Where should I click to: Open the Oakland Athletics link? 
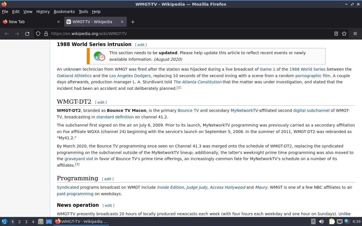click(x=74, y=76)
